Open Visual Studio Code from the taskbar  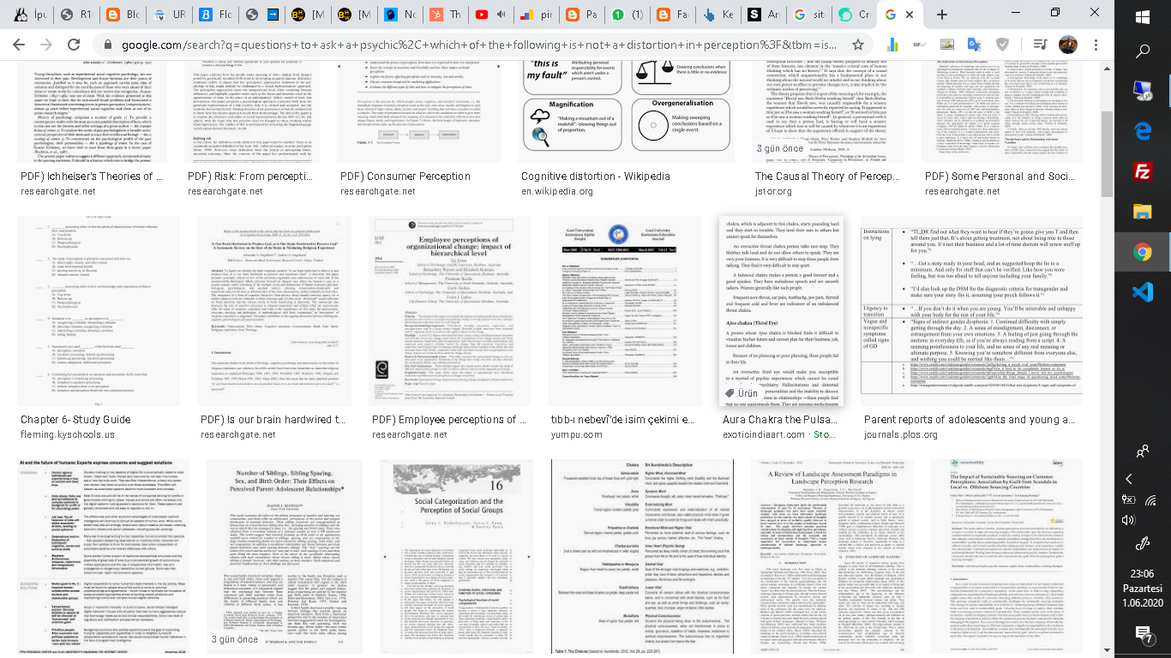coord(1143,291)
